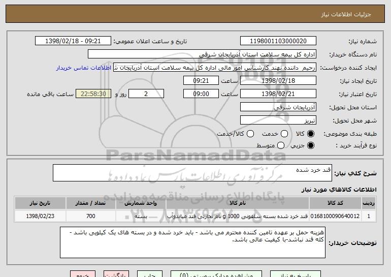391x277 pixels.
Task: Click the validity time field 09:00
Action: pyautogui.click(x=201, y=94)
